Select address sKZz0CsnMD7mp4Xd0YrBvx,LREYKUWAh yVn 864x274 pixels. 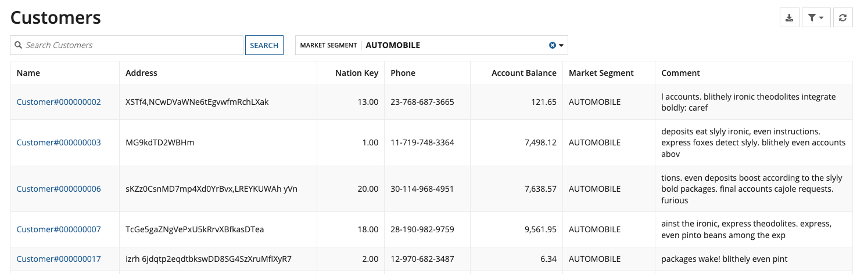click(x=211, y=189)
